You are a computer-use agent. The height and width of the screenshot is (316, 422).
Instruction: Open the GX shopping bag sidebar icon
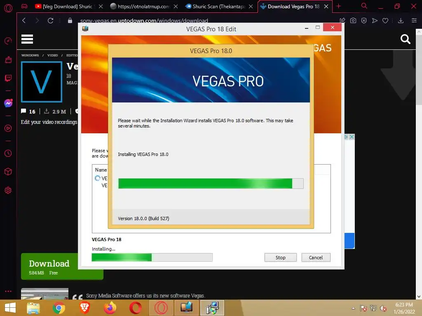[8, 60]
